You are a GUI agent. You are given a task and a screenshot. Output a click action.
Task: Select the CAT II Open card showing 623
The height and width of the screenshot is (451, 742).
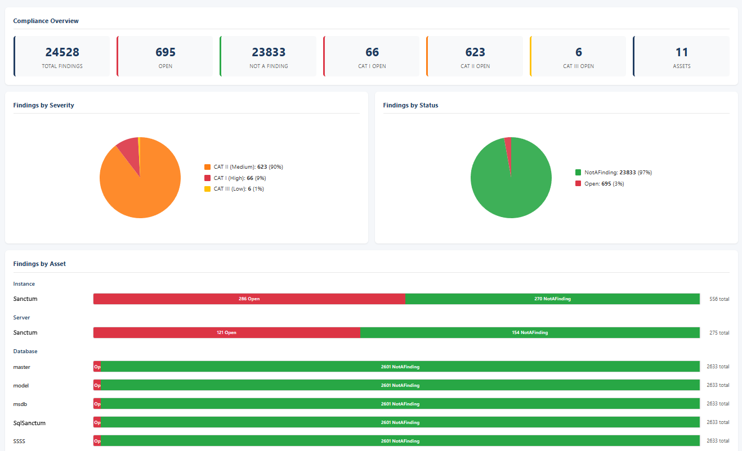click(x=475, y=56)
